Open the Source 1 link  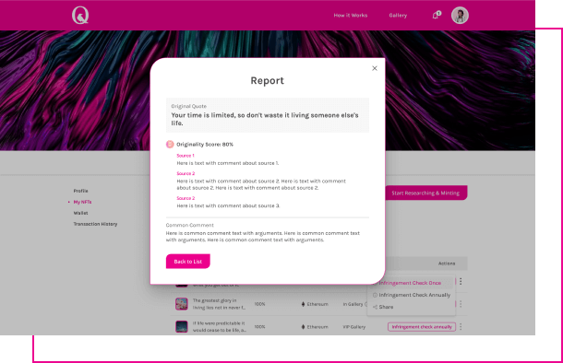pos(186,156)
